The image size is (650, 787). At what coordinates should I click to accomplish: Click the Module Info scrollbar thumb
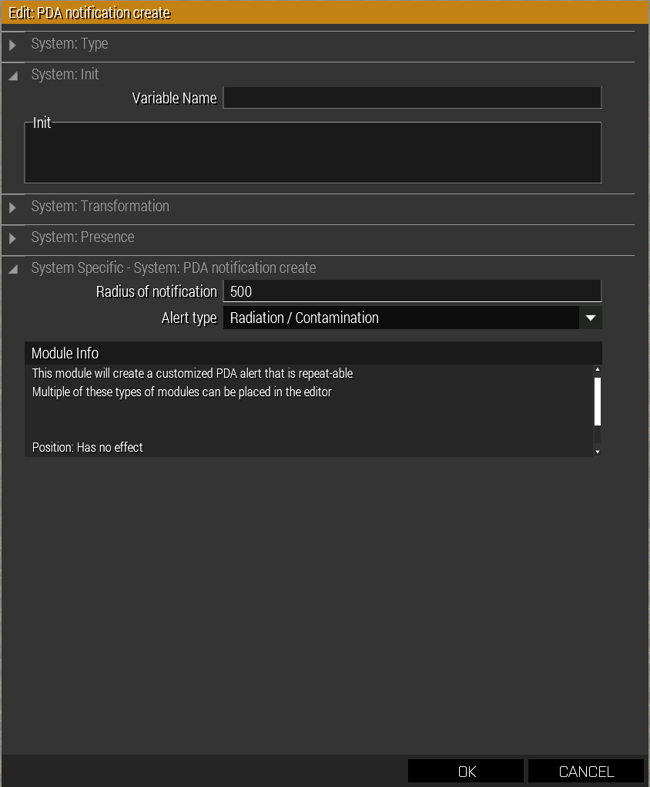coord(598,401)
